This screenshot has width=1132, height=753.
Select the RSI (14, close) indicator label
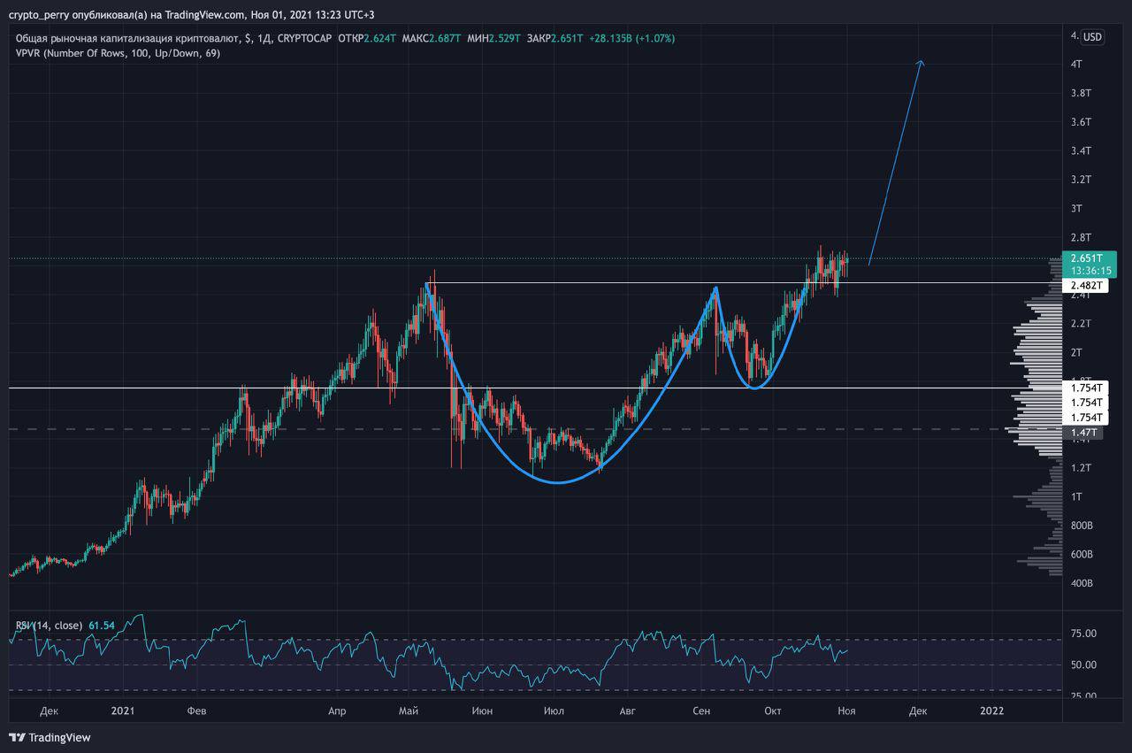(50, 626)
